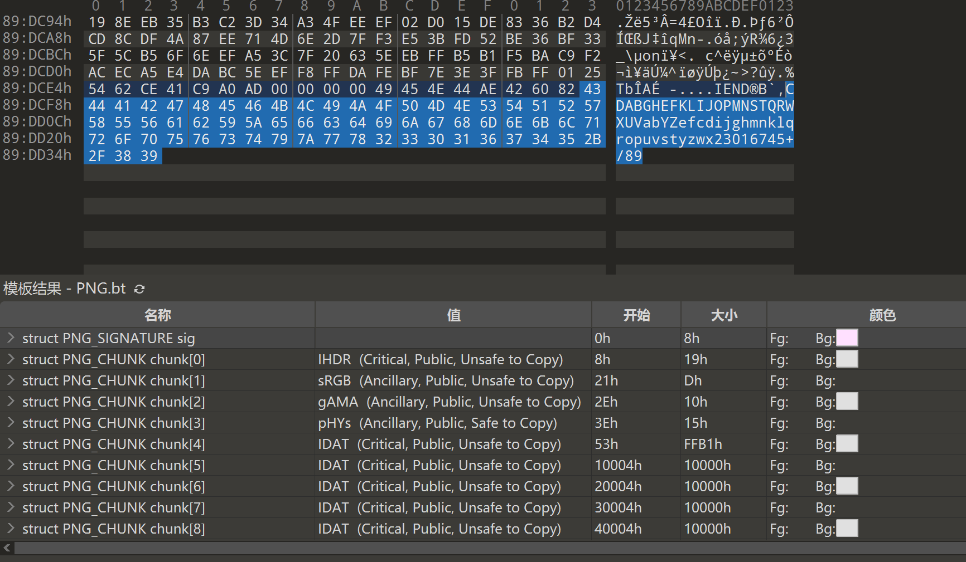Screen dimensions: 966x562
Task: Click the Bg color swatch of chunk[4]
Action: coord(847,444)
